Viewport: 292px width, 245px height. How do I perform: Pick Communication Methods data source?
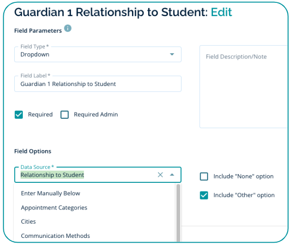55,236
